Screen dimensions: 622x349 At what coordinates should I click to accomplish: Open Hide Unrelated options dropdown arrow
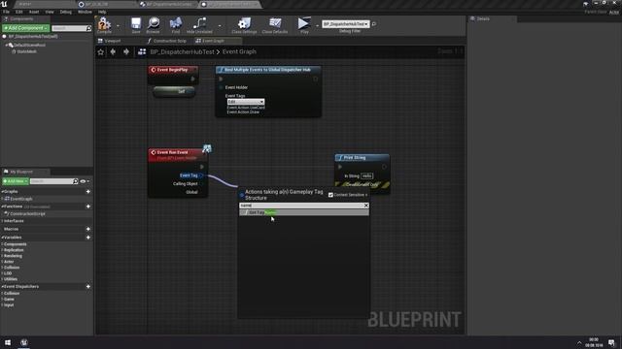click(x=220, y=25)
